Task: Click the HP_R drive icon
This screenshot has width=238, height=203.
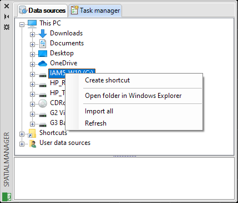Action: [x=43, y=85]
